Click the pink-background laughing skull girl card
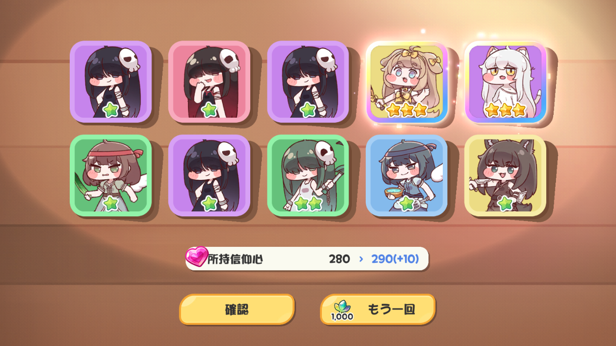Viewport: 616px width, 346px height. pyautogui.click(x=209, y=82)
